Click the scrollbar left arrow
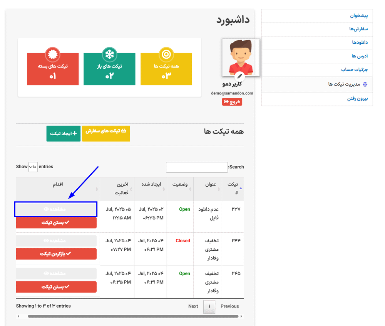This screenshot has width=385, height=326. click(x=18, y=316)
